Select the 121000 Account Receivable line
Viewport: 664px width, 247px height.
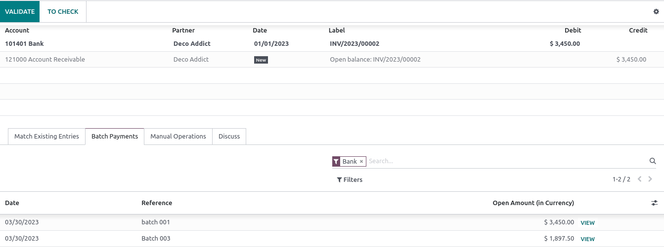(45, 60)
